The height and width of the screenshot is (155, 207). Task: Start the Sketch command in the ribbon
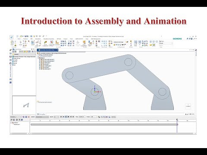pos(33,42)
